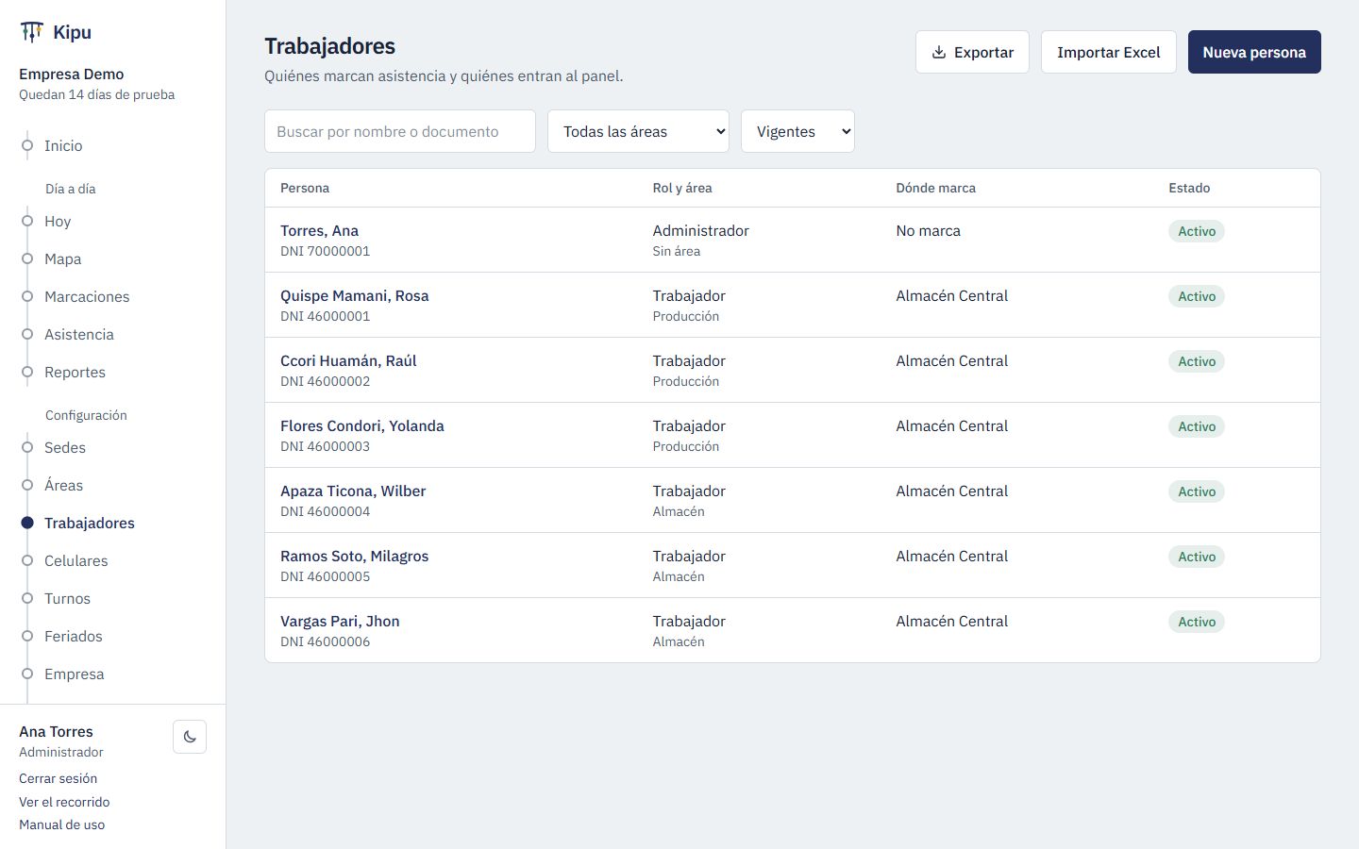The height and width of the screenshot is (849, 1359).
Task: Open the Quispe Mamani, Rosa record
Action: [x=354, y=295]
